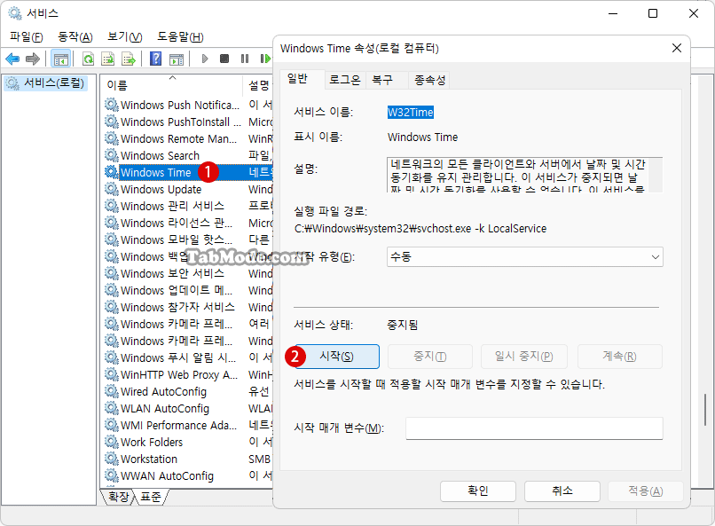Click the 계속(R) button

coord(620,357)
